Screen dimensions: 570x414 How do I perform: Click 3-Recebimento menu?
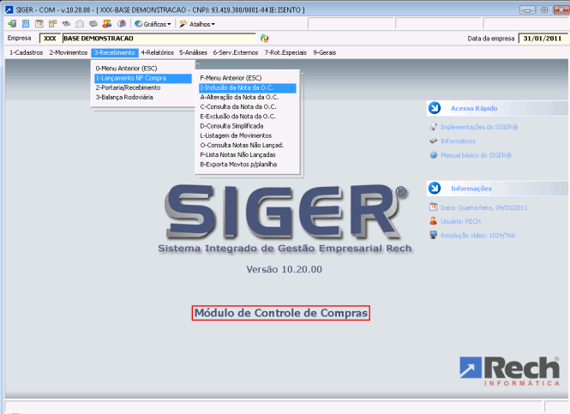click(x=115, y=52)
